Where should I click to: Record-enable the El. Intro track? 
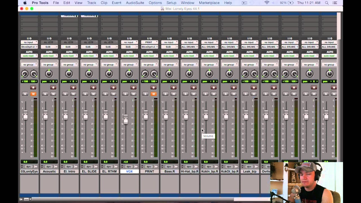pos(73,88)
